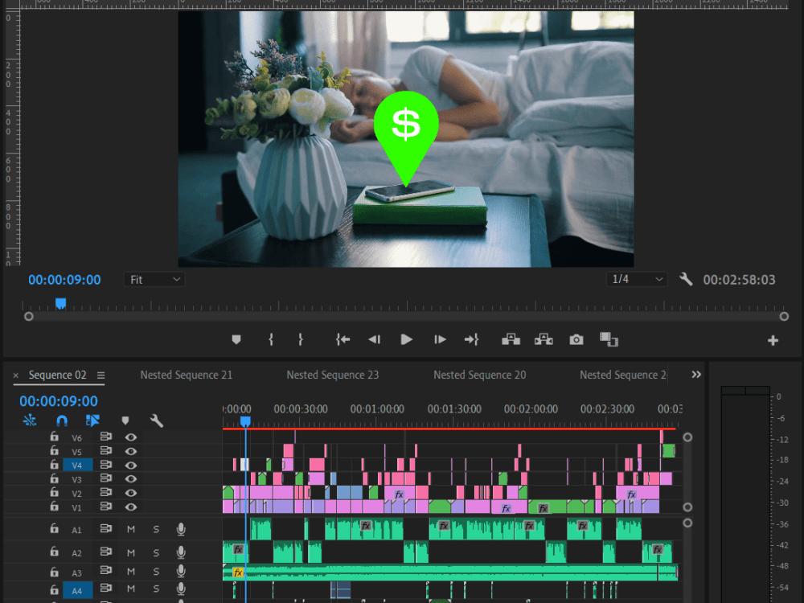Toggle lock on track V6
Image resolution: width=804 pixels, height=603 pixels.
point(55,437)
